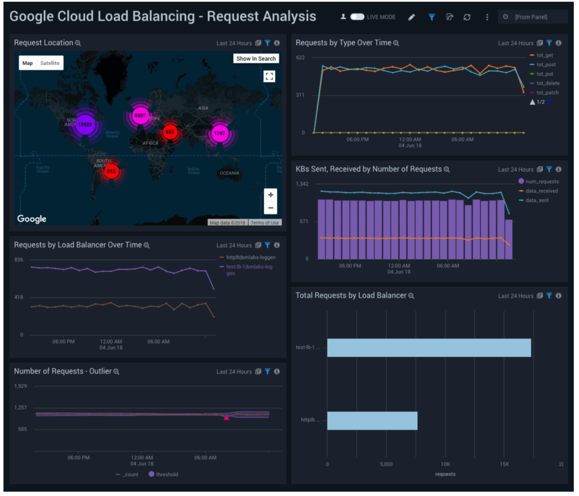Click KBs Sent panel filter icon
Image resolution: width=579 pixels, height=496 pixels.
pyautogui.click(x=550, y=169)
